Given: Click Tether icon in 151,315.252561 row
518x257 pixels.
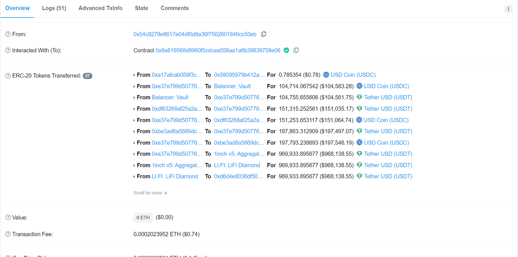Looking at the screenshot, I should pyautogui.click(x=359, y=109).
